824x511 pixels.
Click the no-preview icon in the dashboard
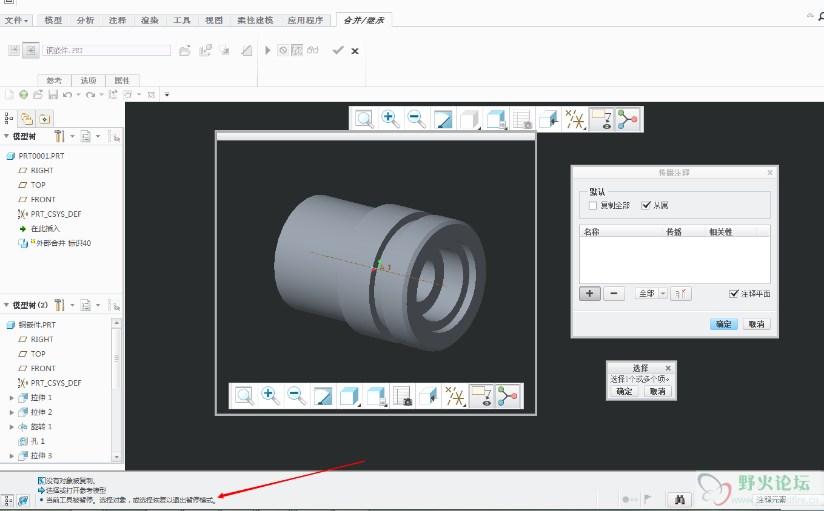[x=283, y=50]
